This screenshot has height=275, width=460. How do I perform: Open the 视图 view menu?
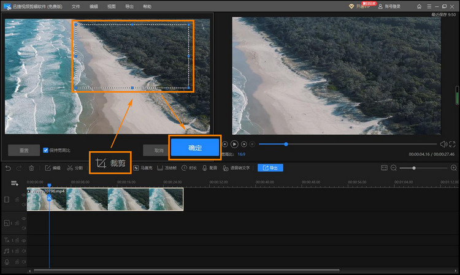(112, 7)
